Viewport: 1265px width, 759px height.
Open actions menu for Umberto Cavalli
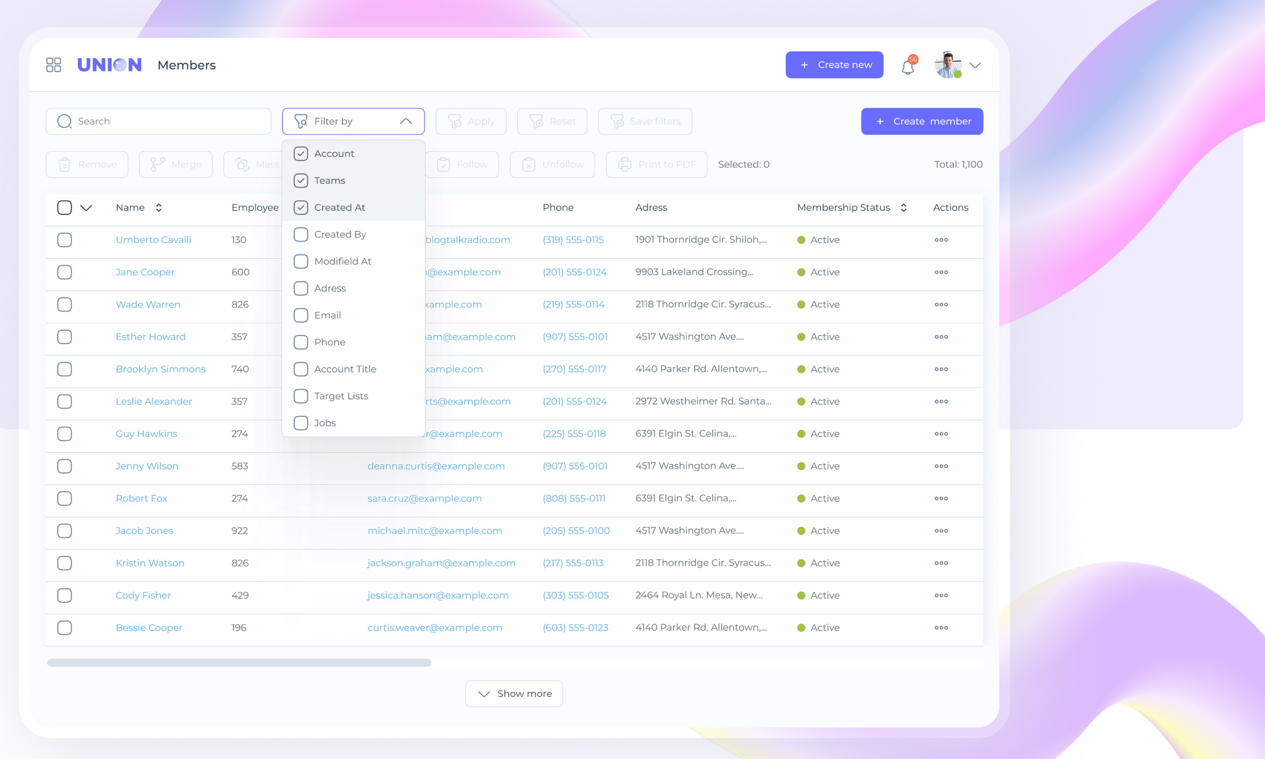pyautogui.click(x=941, y=240)
